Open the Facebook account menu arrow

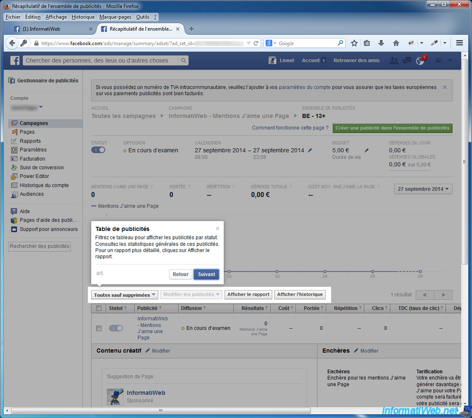click(450, 60)
